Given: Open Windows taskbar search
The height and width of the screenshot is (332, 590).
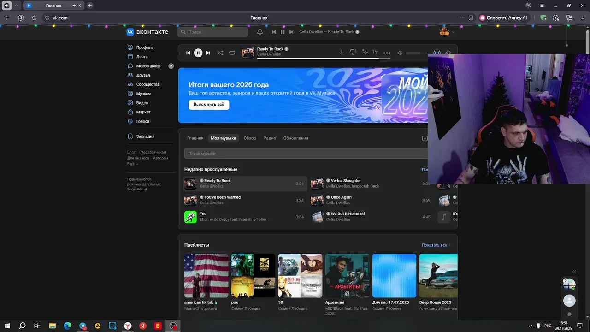Looking at the screenshot, I should [x=22, y=326].
